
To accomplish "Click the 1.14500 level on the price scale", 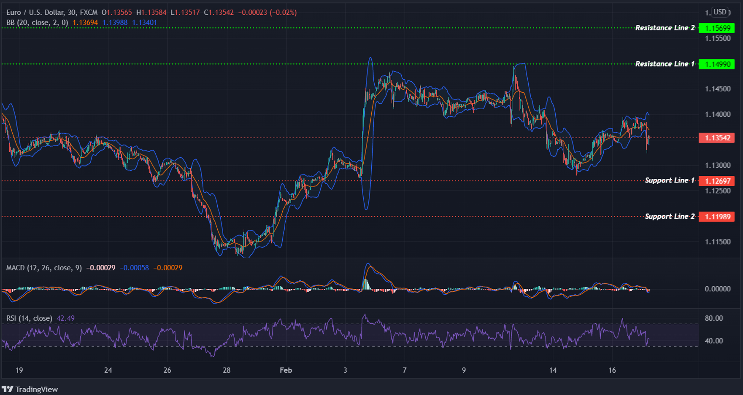I will click(719, 89).
